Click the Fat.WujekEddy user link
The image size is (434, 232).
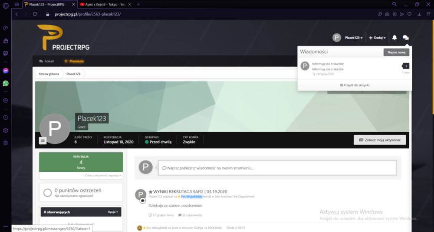[191, 196]
